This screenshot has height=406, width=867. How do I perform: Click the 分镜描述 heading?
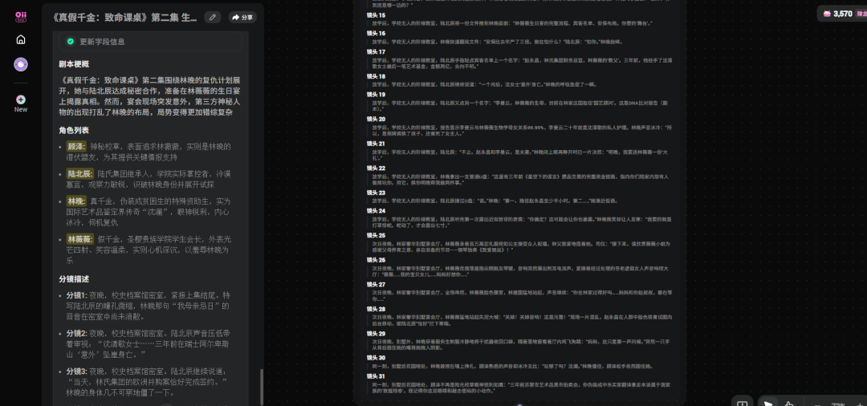point(74,279)
